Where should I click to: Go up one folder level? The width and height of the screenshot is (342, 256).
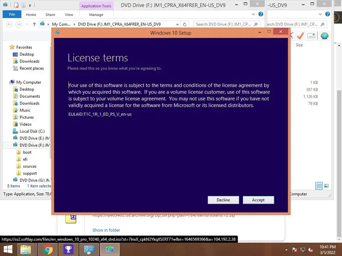(34, 24)
